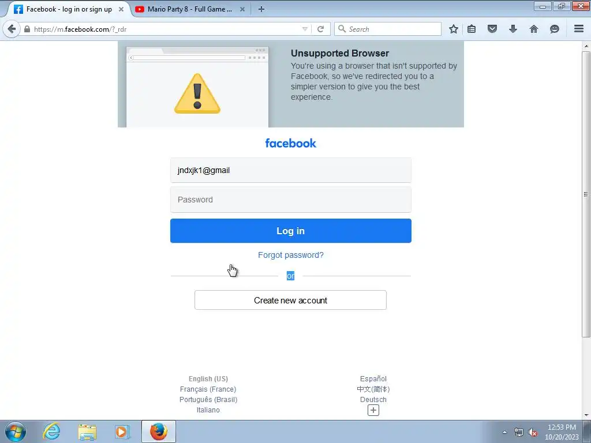Select Italiano language
This screenshot has height=443, width=591.
point(208,410)
